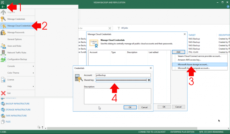The width and height of the screenshot is (230, 134).
Task: Click the Manage Credentials key icon
Action: tap(3, 19)
